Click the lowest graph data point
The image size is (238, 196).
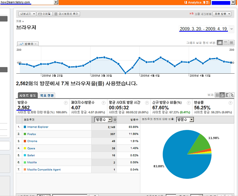coord(125,73)
